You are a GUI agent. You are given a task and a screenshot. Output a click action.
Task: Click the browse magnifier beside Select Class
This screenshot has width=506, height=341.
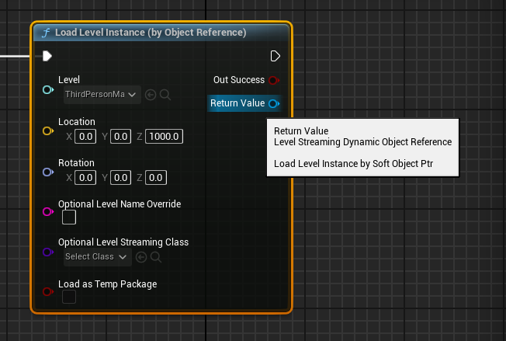155,257
